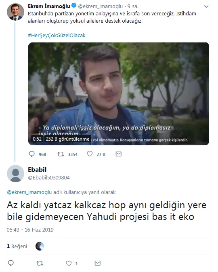Open the 05:43 - 16 Haz 2019 timestamp

coord(30,230)
